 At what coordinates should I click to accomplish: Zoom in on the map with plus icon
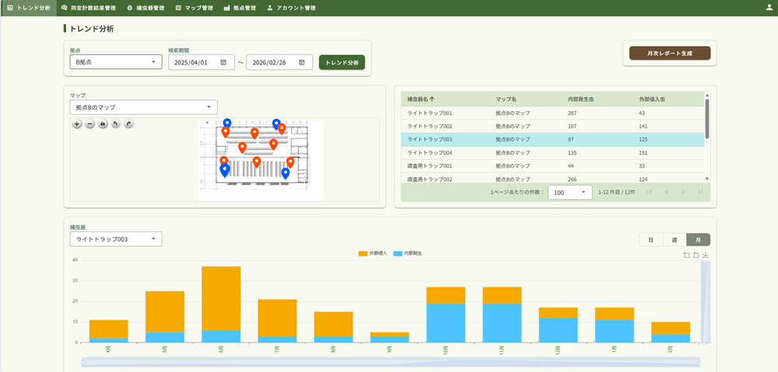point(76,123)
